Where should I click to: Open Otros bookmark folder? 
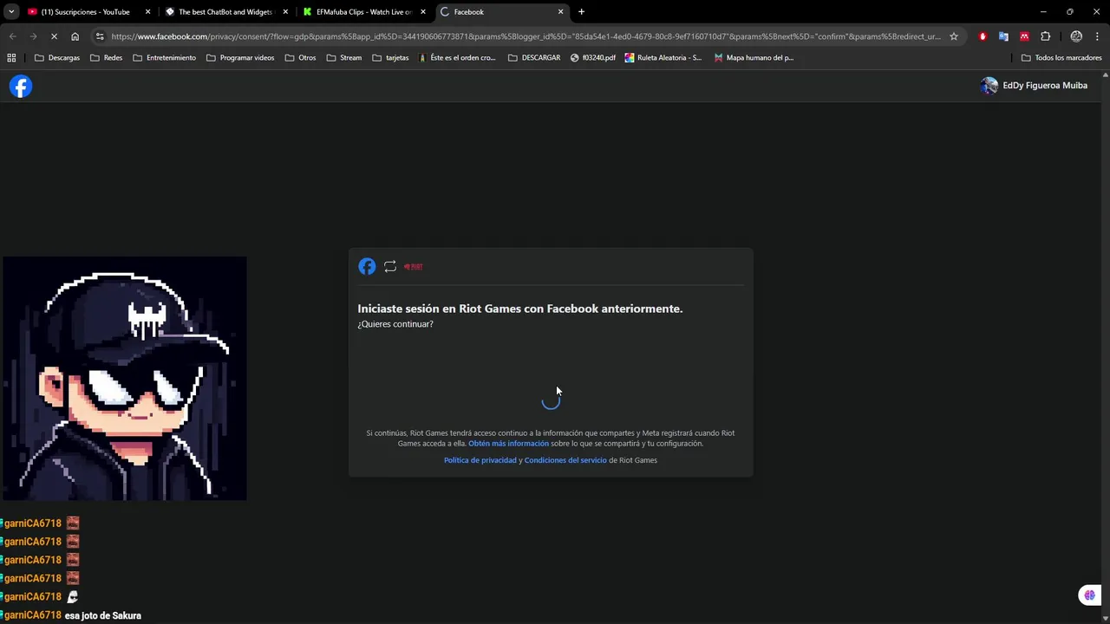(301, 58)
